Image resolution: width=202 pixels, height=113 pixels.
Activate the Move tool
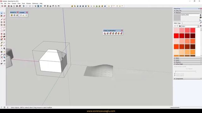pos(2,34)
